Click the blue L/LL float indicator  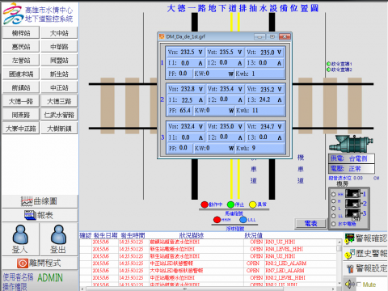[x=243, y=220]
